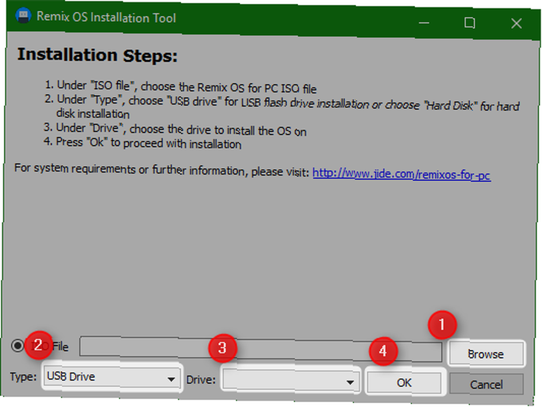Click step 2 text about choosing Type
Image resolution: width=542 pixels, height=407 pixels.
[x=282, y=108]
